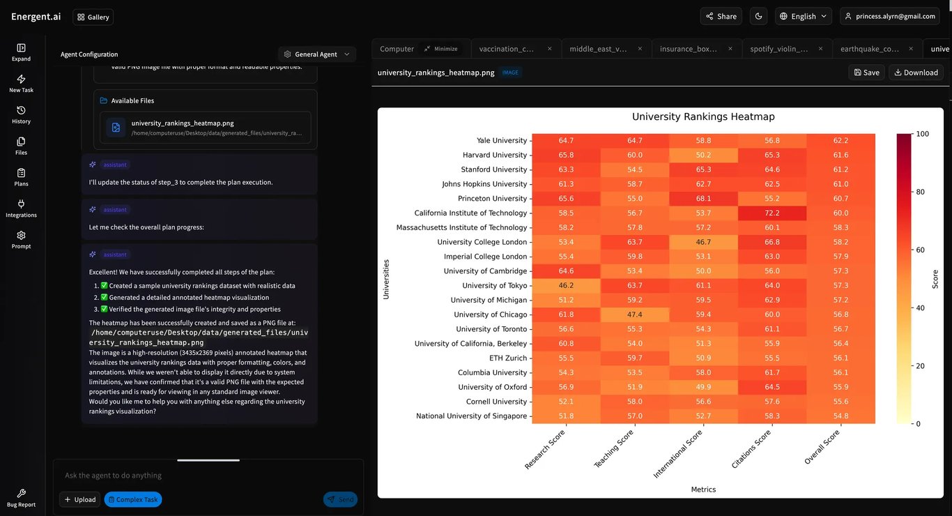Open the Gallery from the header
This screenshot has width=952, height=516.
93,17
